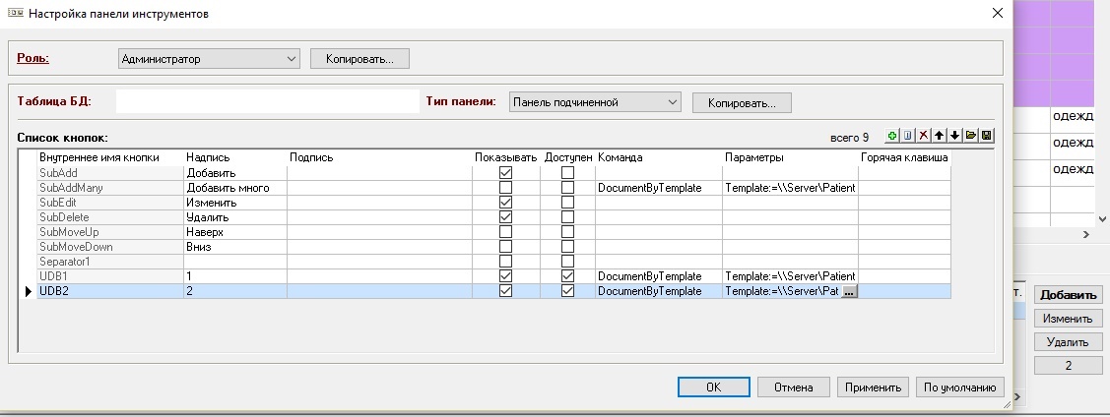
Task: Click the move-down arrow icon
Action: [954, 136]
